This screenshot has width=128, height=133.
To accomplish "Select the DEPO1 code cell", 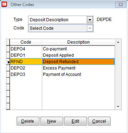I will 26,55.
